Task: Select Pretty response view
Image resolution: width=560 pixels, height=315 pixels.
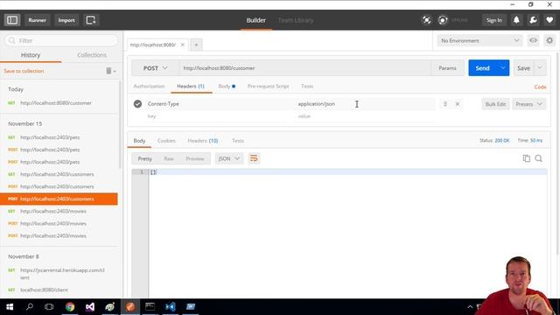Action: (145, 158)
